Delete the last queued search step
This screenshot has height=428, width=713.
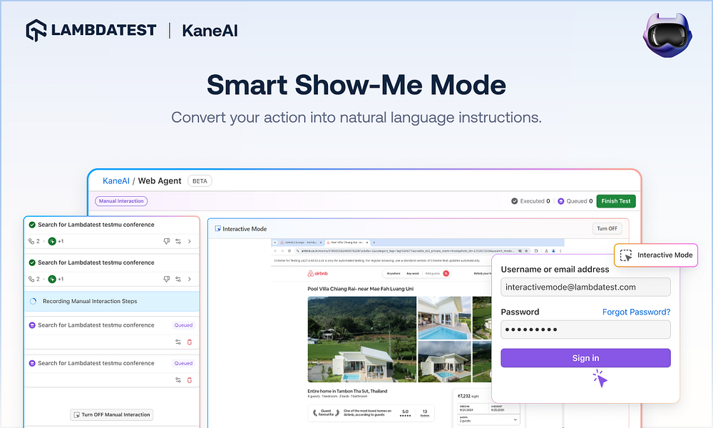coord(190,380)
